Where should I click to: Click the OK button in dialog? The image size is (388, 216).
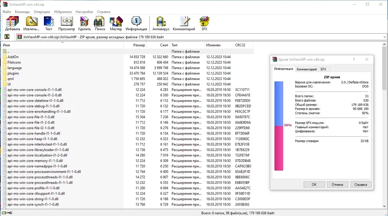click(x=314, y=184)
